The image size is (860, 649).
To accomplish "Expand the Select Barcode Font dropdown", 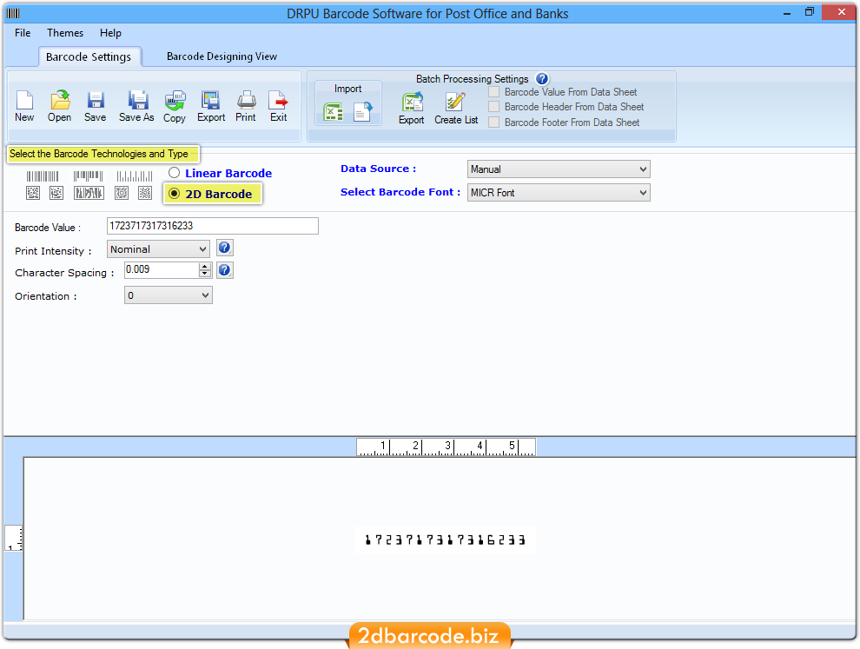I will [559, 193].
